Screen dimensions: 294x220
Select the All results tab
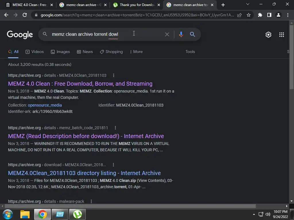pos(13,52)
